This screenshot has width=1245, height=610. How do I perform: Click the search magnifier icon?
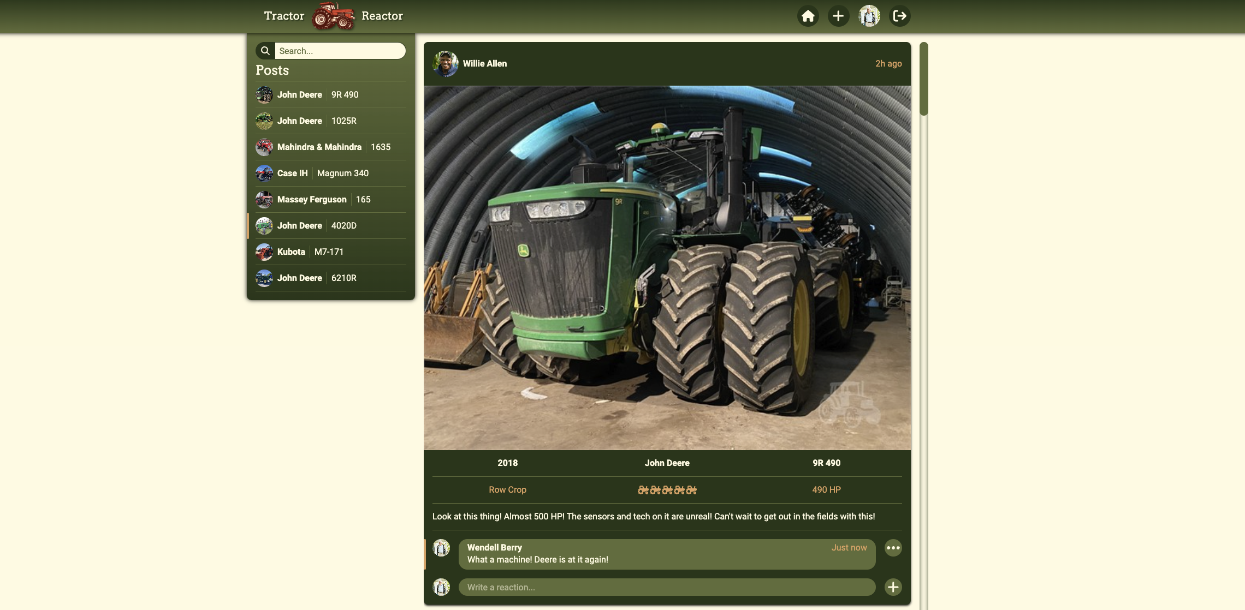click(x=265, y=51)
